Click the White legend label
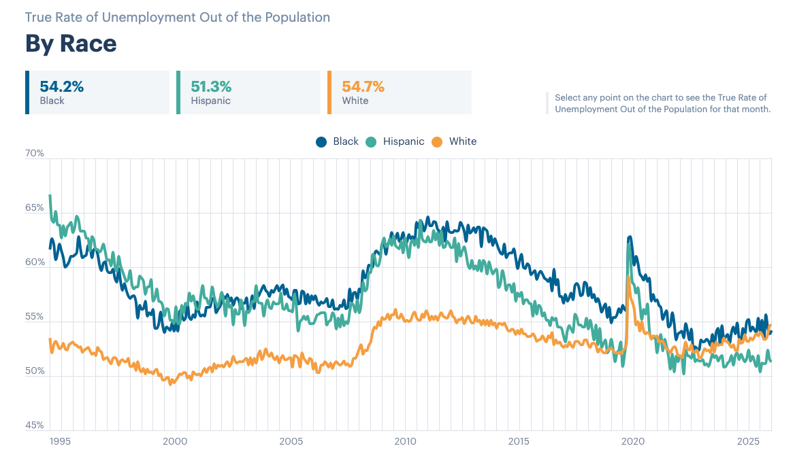 (x=463, y=141)
